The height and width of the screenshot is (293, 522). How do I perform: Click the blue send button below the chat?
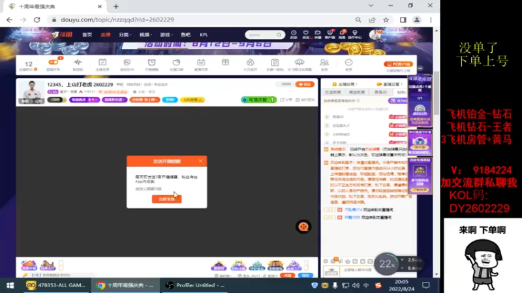pos(305,275)
